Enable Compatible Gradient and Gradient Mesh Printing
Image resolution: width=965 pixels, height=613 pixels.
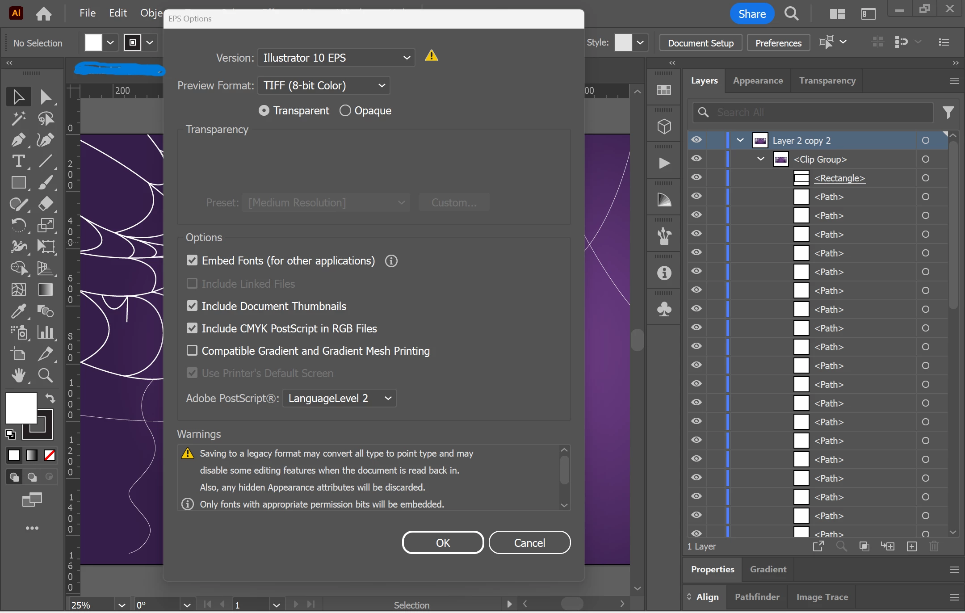click(x=192, y=351)
